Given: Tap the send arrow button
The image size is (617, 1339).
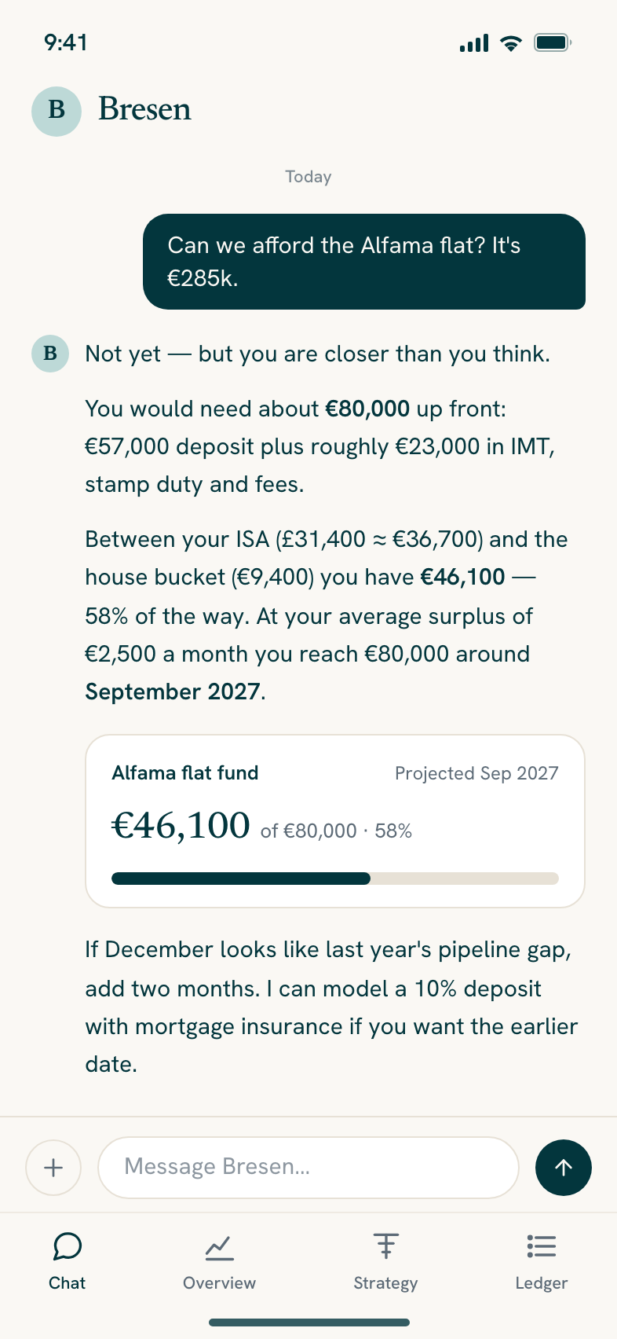Looking at the screenshot, I should [x=564, y=1168].
